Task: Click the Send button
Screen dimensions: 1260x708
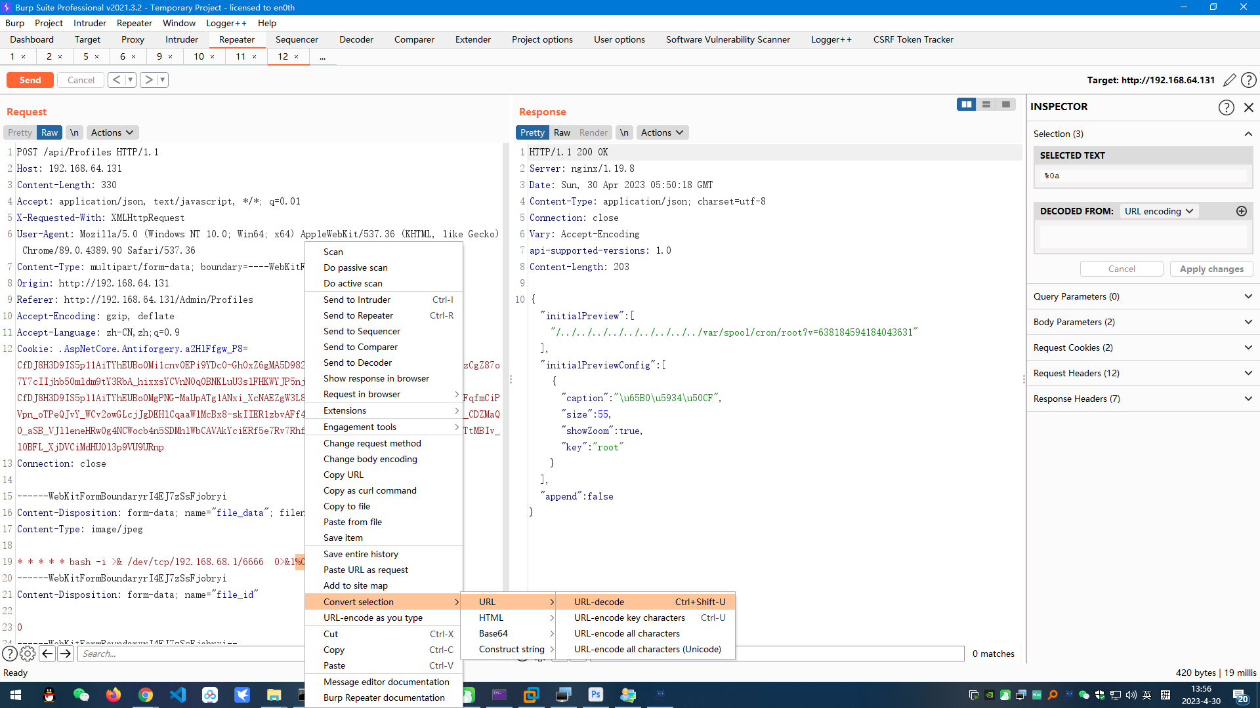Action: pyautogui.click(x=30, y=80)
